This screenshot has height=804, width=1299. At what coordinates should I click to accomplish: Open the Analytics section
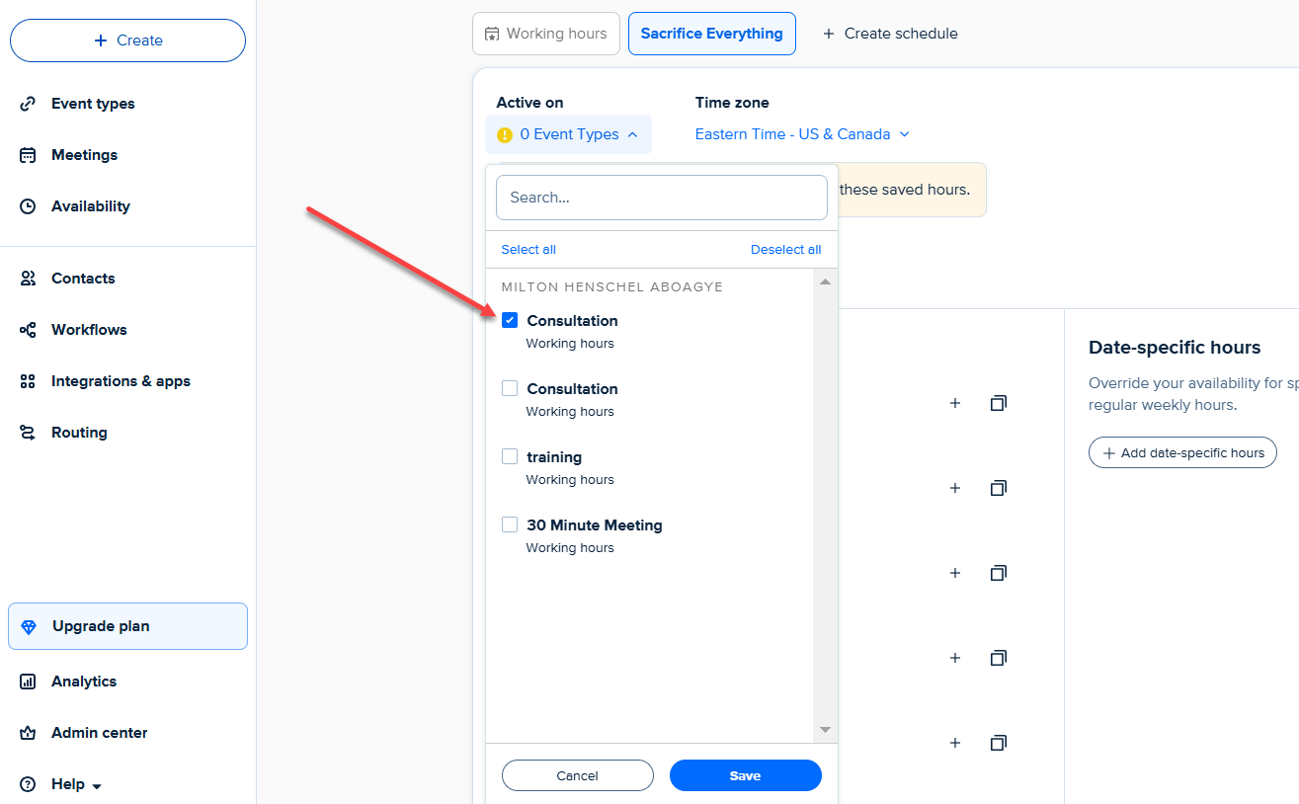point(84,681)
